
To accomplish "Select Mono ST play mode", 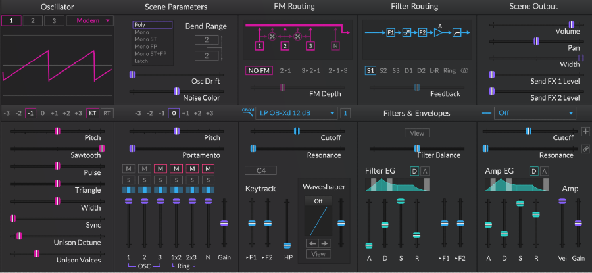I will [145, 39].
